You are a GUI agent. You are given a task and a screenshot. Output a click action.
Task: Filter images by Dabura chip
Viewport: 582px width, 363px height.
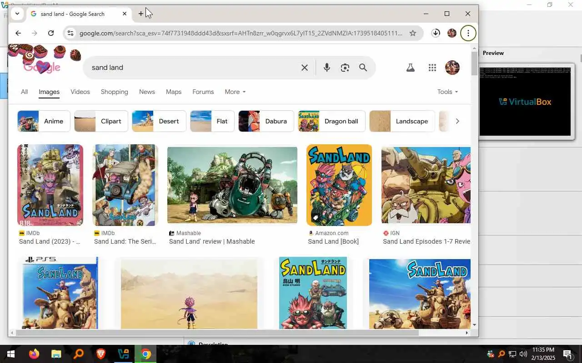266,121
